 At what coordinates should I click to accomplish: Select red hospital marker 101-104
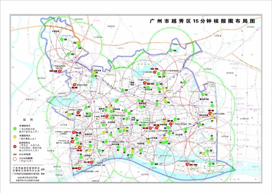click(187, 164)
